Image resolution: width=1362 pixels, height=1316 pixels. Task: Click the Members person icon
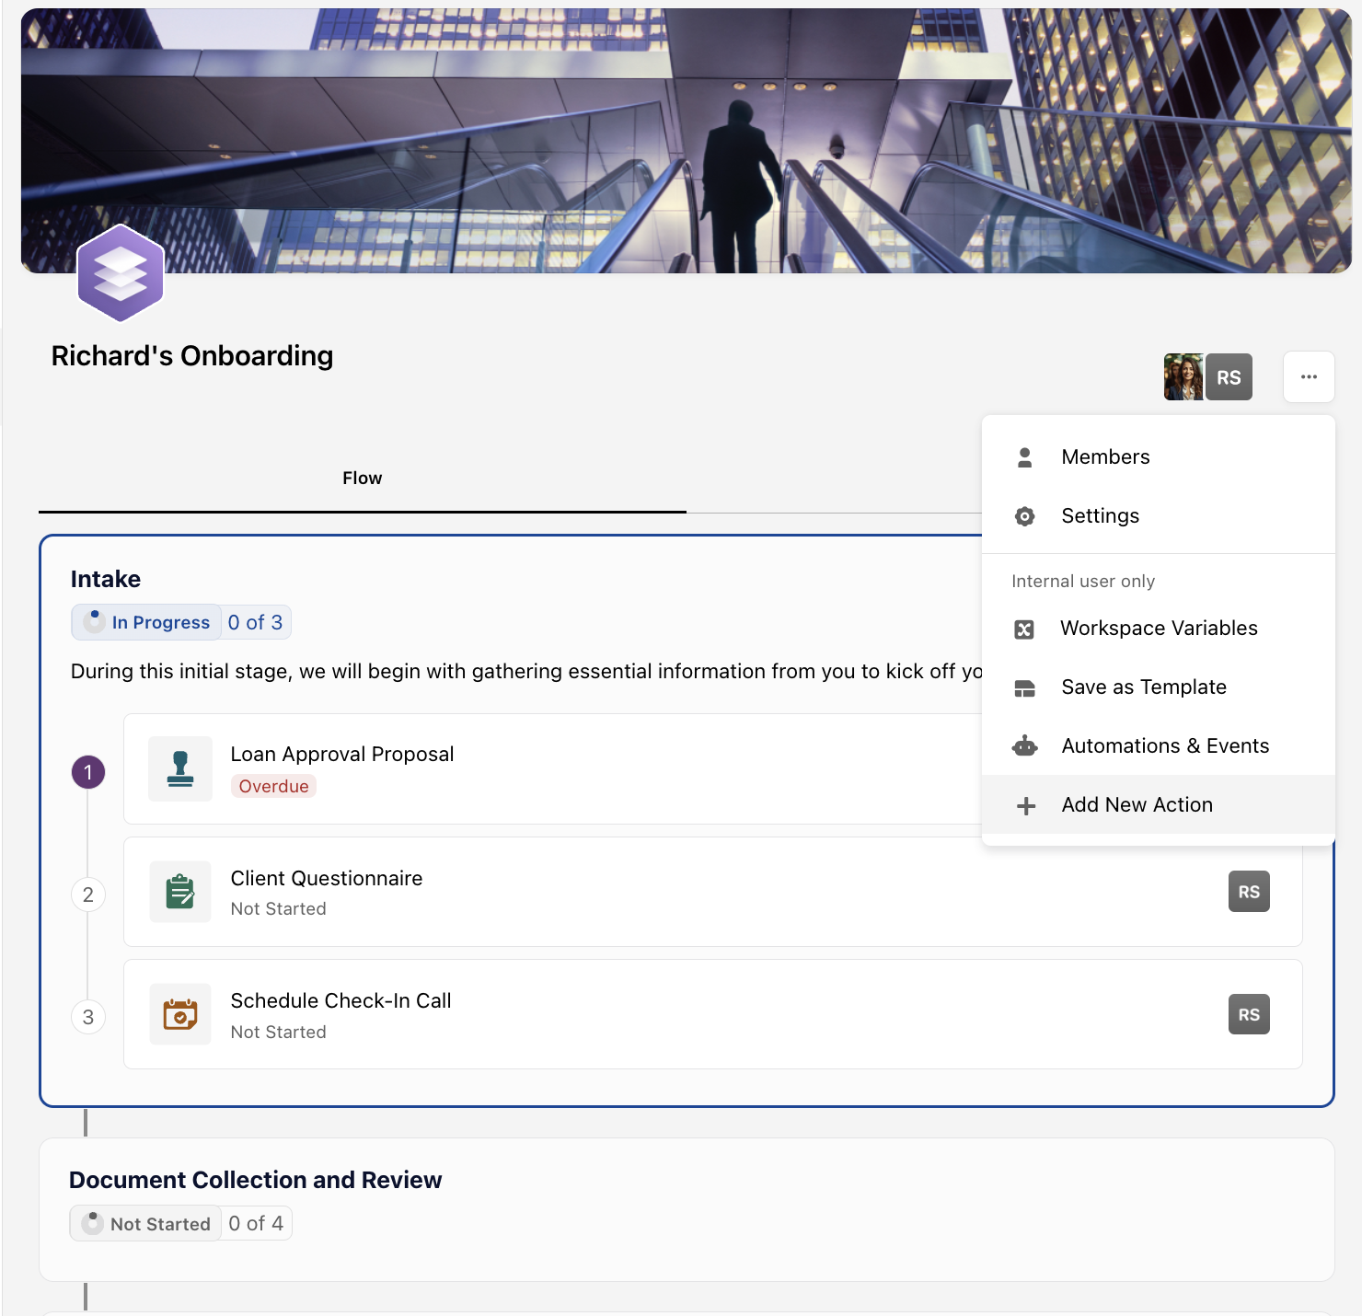pyautogui.click(x=1024, y=456)
